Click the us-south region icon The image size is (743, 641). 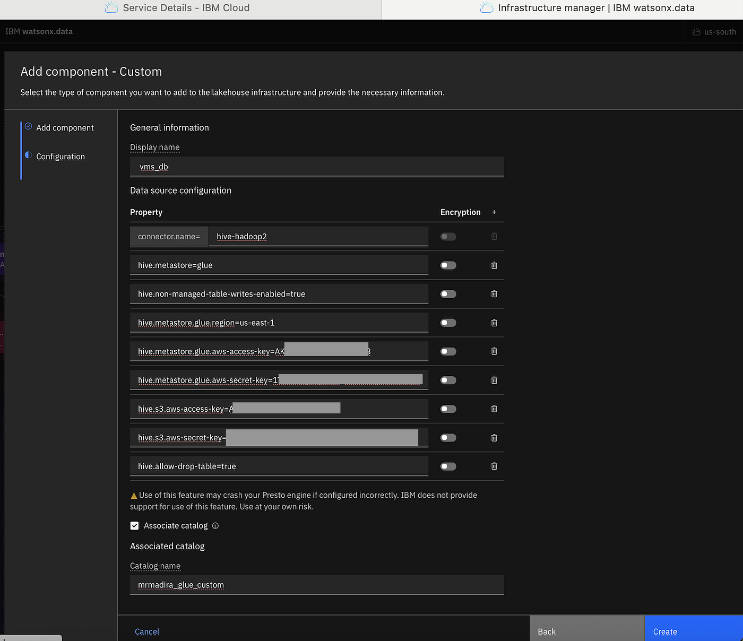[x=696, y=32]
